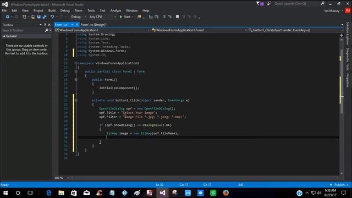352x198 pixels.
Task: Open the Analyze menu
Action: click(x=116, y=10)
